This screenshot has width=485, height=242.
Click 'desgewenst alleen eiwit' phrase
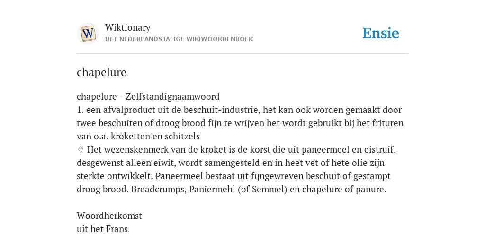tap(126, 163)
